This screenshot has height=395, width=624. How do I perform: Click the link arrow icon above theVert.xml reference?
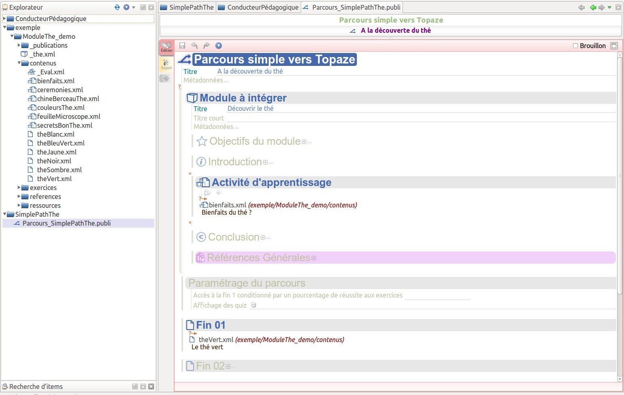(193, 333)
